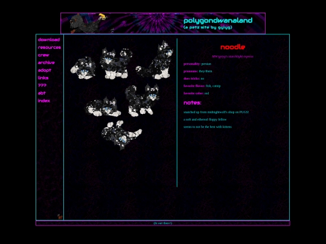Click '(a petz site by gyiyg)' subtitle
Image resolution: width=326 pixels, height=244 pixels.
(x=208, y=27)
